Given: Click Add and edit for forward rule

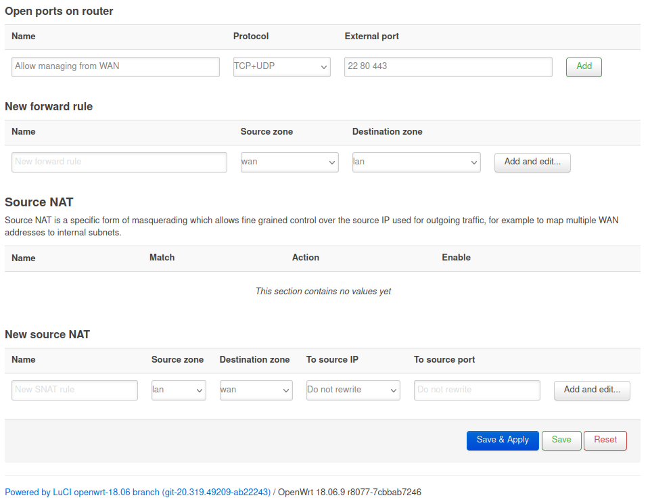Looking at the screenshot, I should (532, 162).
